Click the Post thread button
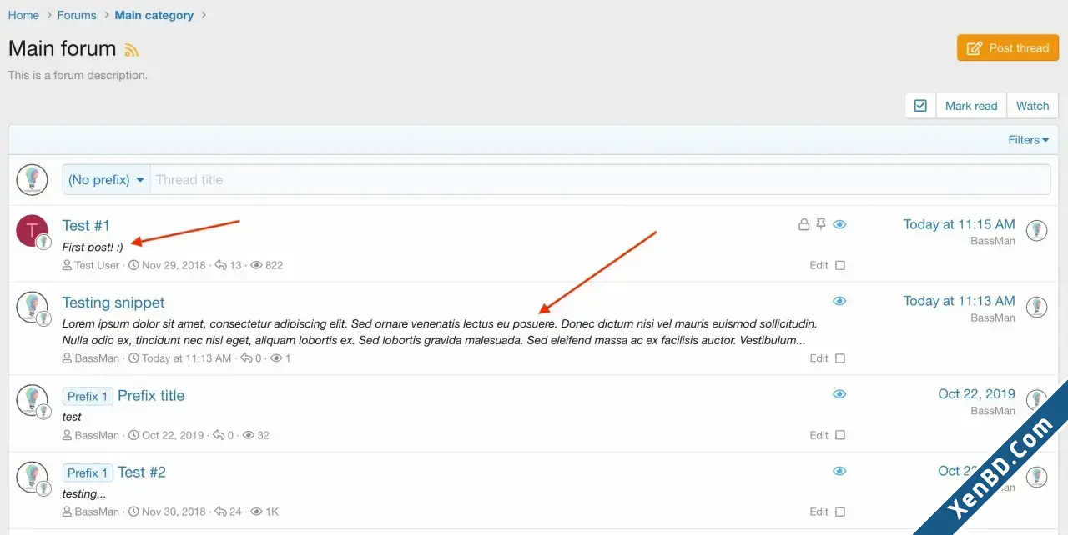Screen dimensions: 1068x535 [x=1008, y=47]
